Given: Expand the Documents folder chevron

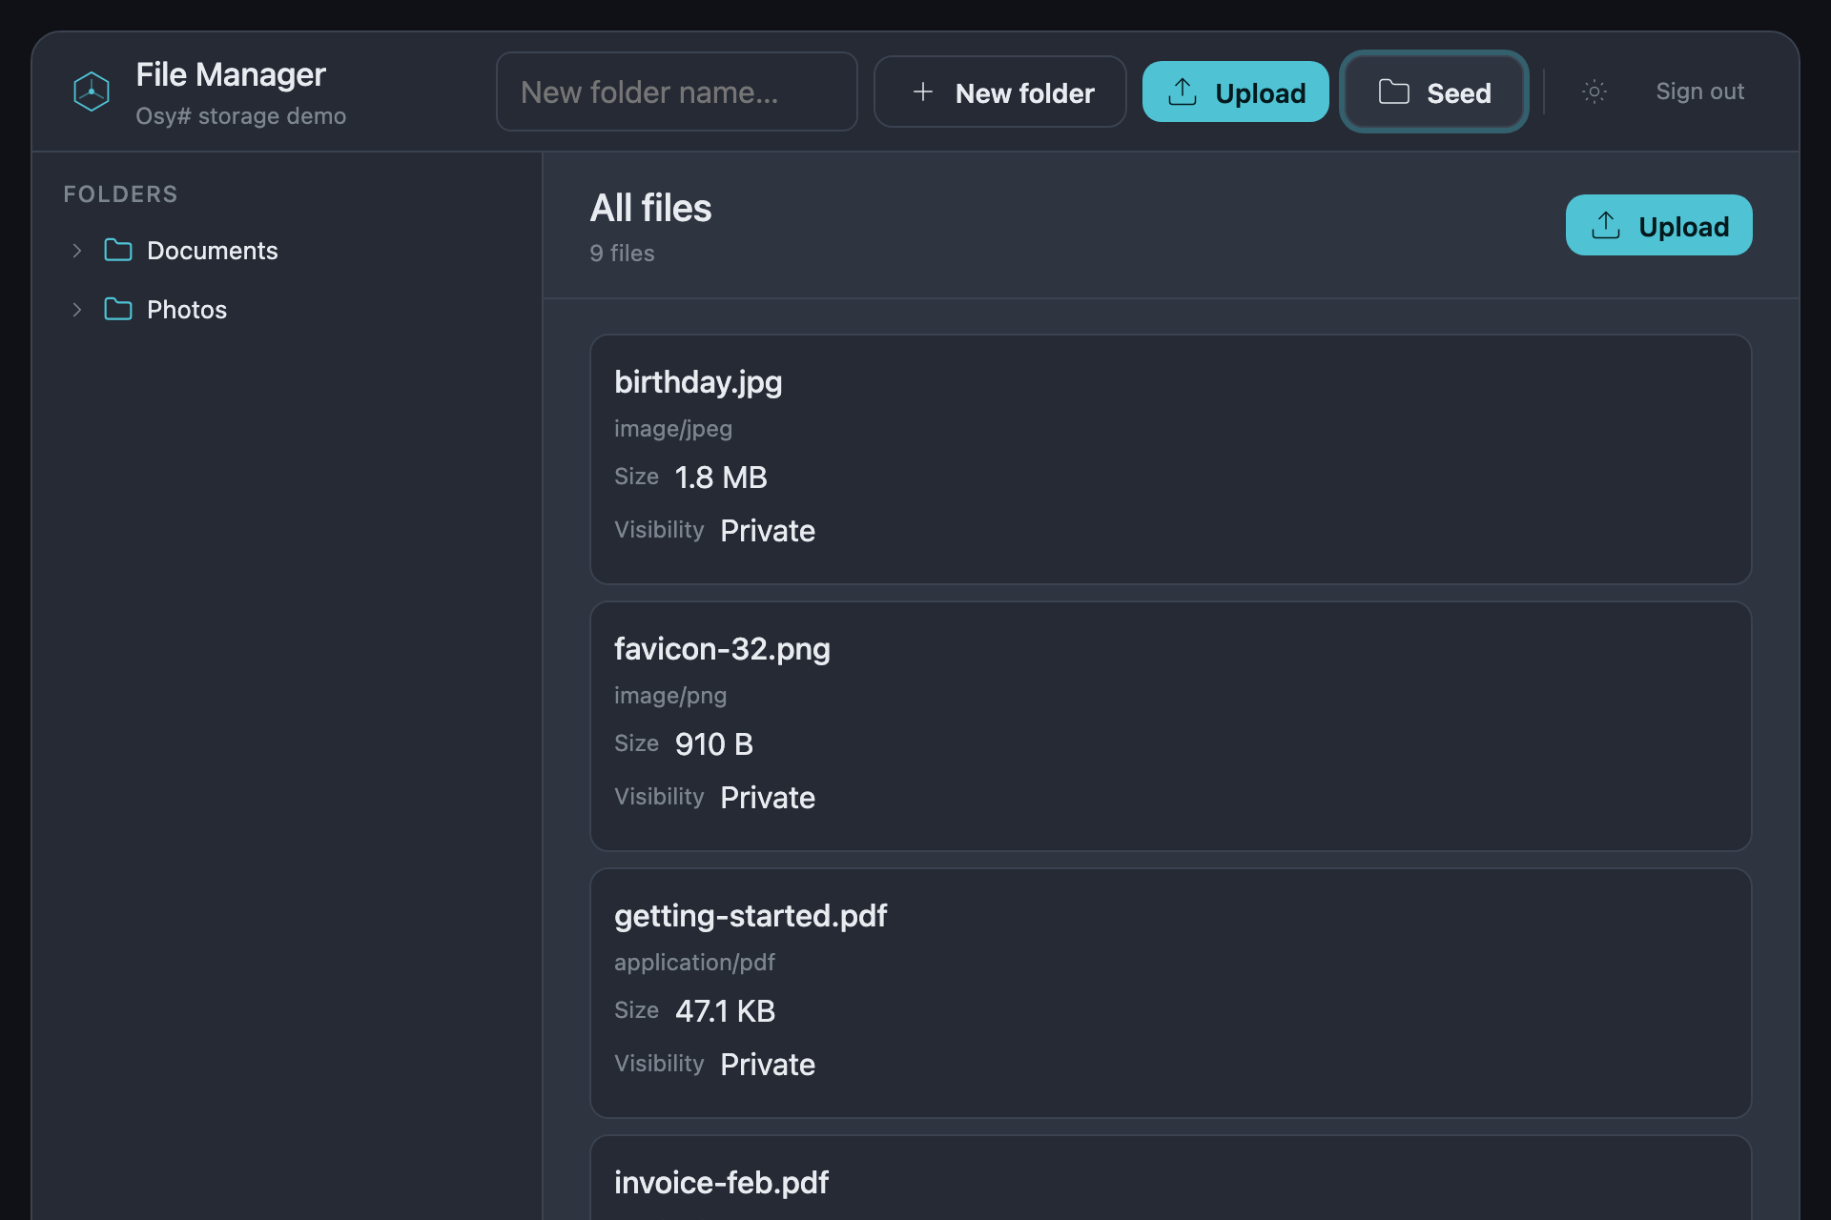Looking at the screenshot, I should 77,251.
